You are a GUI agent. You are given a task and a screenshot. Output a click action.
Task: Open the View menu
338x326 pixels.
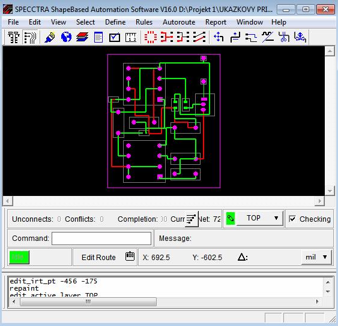click(58, 22)
